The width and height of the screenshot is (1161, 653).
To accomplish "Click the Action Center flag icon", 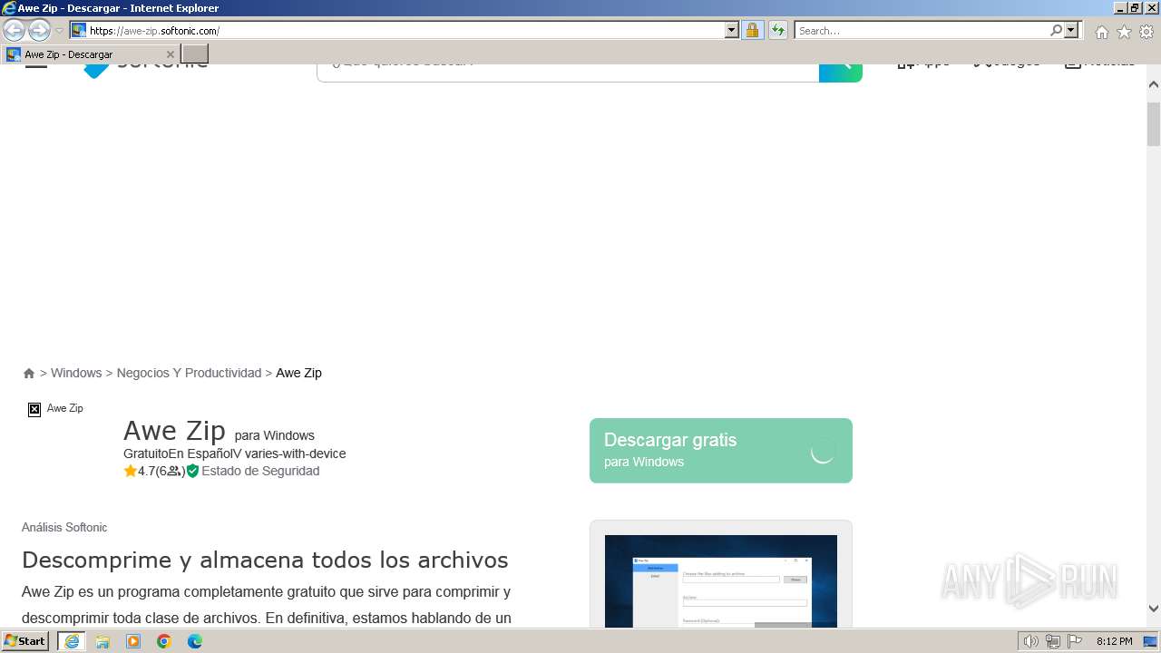I will pyautogui.click(x=1075, y=641).
